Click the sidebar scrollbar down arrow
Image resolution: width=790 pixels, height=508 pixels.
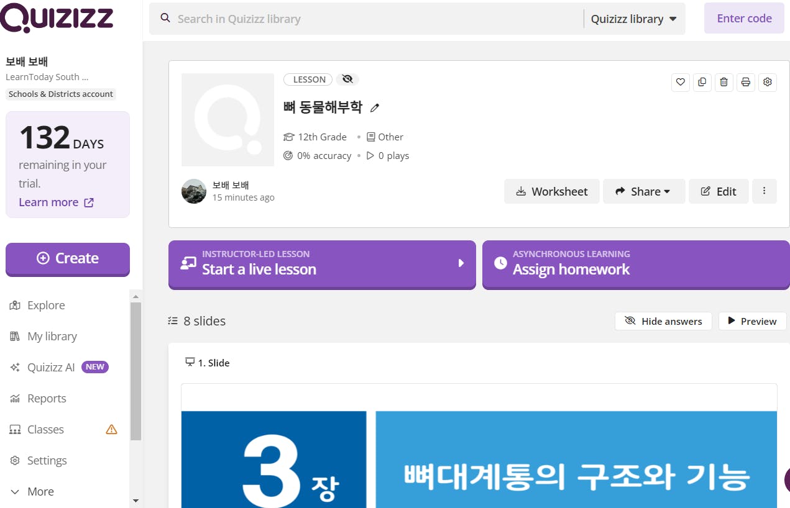point(135,501)
